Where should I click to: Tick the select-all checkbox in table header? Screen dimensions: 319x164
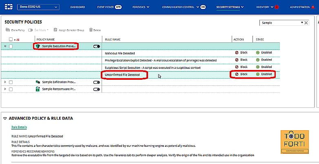click(11, 39)
